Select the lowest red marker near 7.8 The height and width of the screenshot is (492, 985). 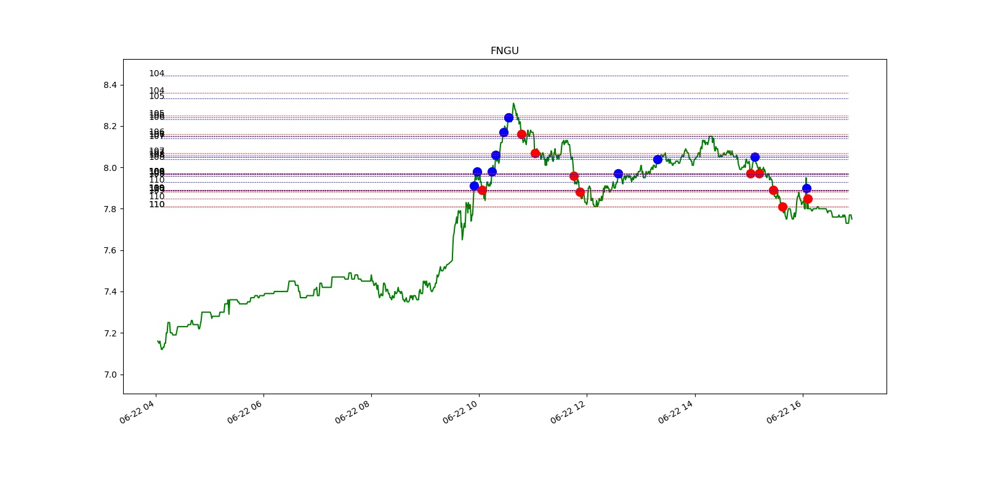[x=782, y=207]
